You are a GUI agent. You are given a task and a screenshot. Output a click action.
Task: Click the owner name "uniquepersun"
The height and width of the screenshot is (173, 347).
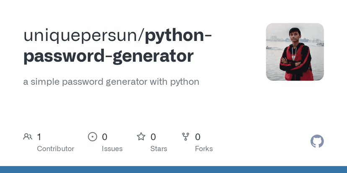point(81,36)
